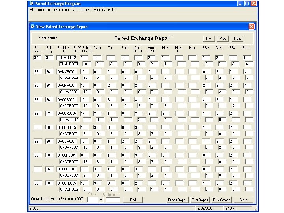284x213 pixels.
Task: Open the Report menu
Action: tap(85, 9)
